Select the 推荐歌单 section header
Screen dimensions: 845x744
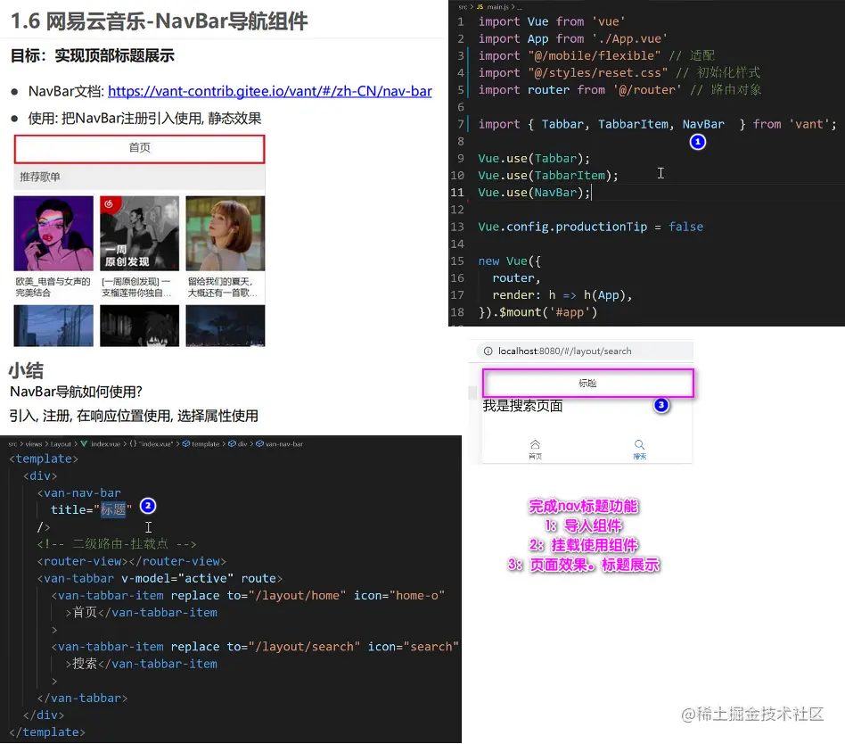click(40, 177)
